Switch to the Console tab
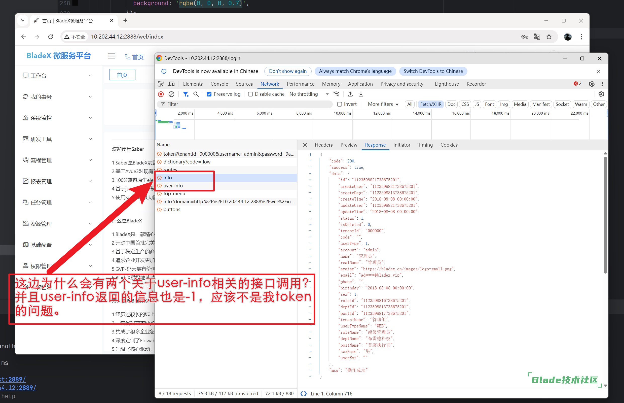Viewport: 624px width, 403px height. 219,84
